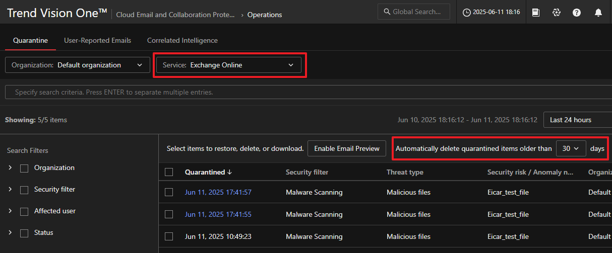Check the Security filter search filter box

pyautogui.click(x=24, y=190)
